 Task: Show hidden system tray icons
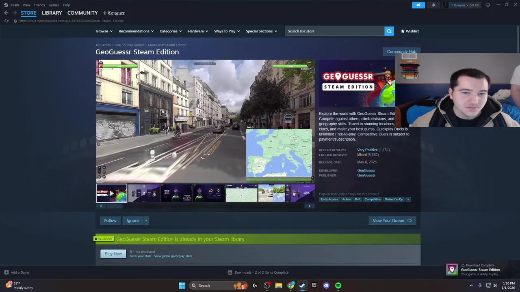tap(471, 286)
